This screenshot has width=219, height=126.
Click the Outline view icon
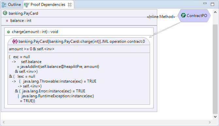coord(4,5)
